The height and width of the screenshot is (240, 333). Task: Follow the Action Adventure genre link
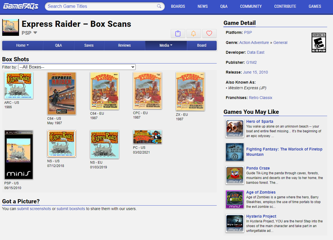(254, 43)
